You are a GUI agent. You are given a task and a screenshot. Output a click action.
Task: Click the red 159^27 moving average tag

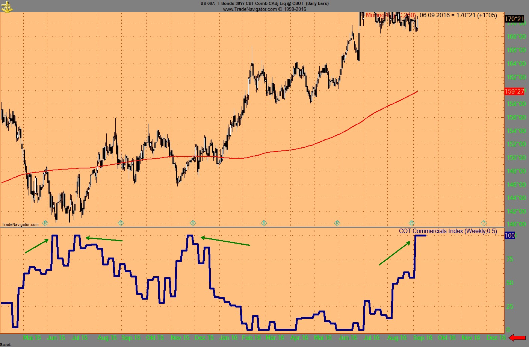[x=514, y=91]
